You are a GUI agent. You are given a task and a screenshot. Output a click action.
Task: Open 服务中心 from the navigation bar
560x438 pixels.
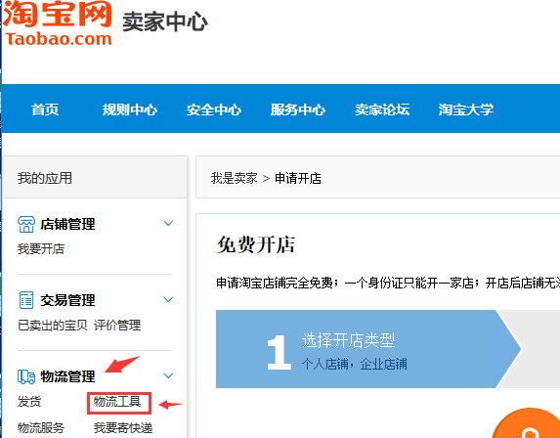(x=298, y=109)
